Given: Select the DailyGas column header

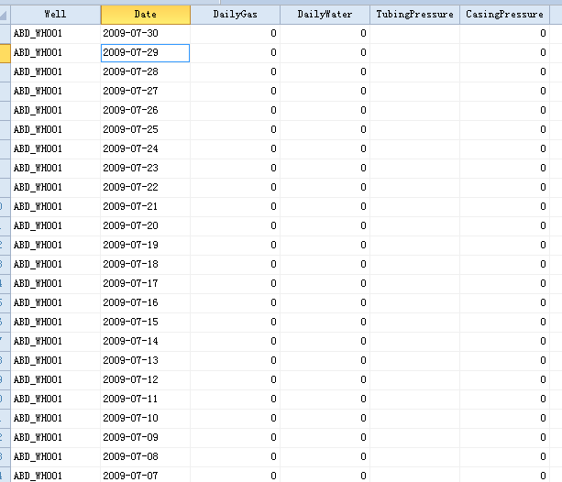Looking at the screenshot, I should (235, 15).
